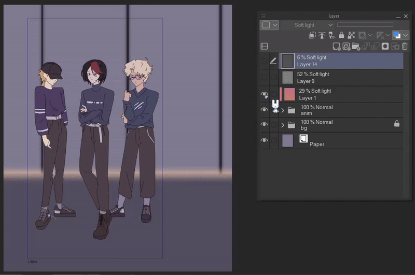Screen dimensions: 415x275
Task: Expand the bg folder chevron
Action: pos(283,125)
